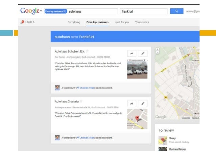Switch to the Everything tab
Image resolution: width=216 pixels, height=162 pixels.
tap(74, 22)
